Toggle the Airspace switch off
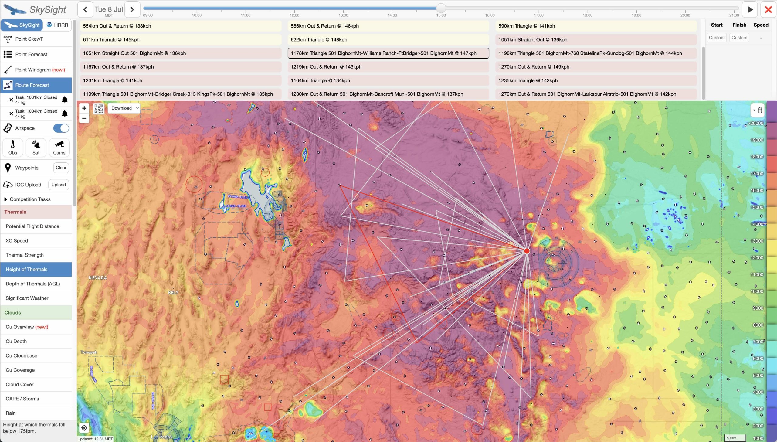777x442 pixels. 61,128
